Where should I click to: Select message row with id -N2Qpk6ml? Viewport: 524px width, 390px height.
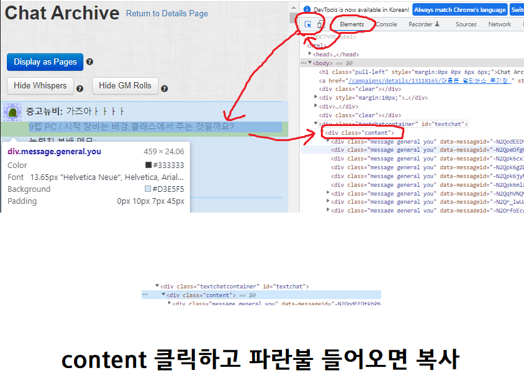click(427, 185)
